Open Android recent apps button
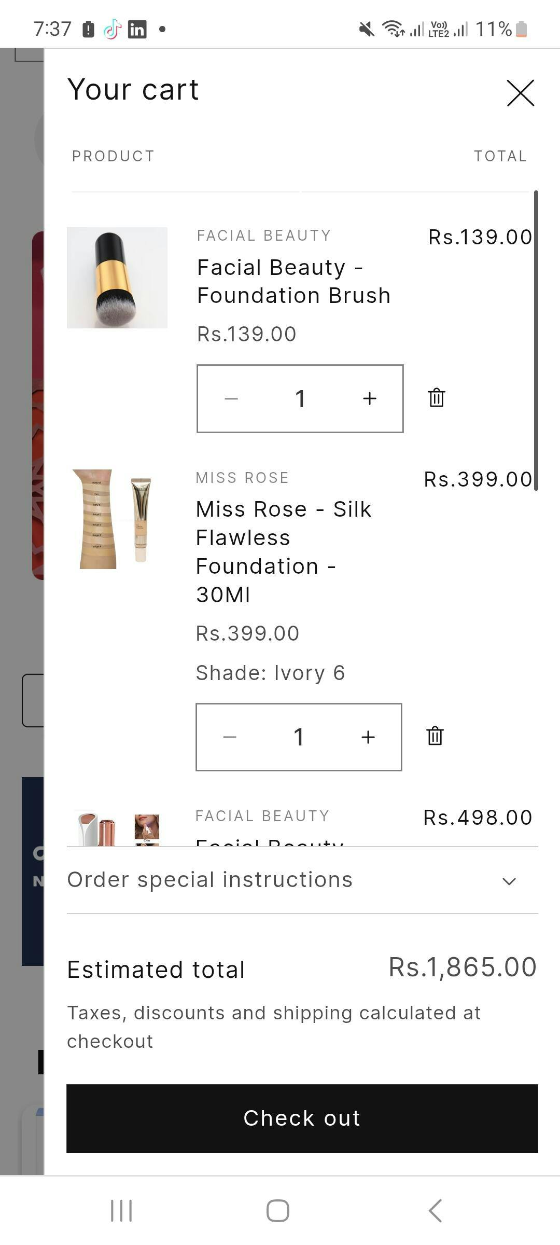 [x=121, y=1211]
